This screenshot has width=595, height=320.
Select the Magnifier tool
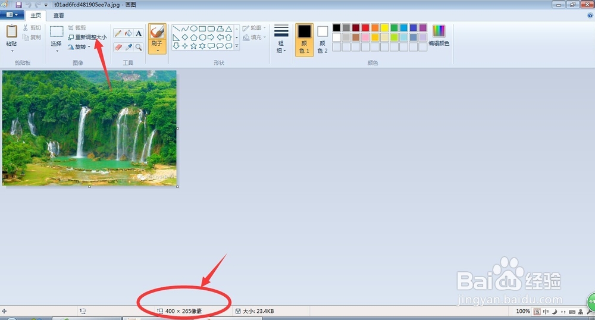click(139, 47)
